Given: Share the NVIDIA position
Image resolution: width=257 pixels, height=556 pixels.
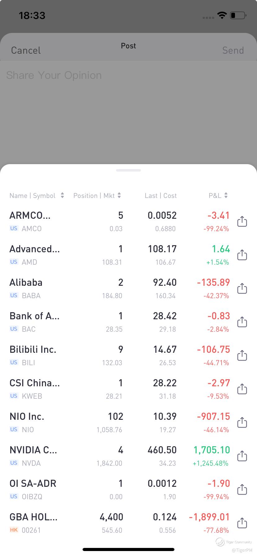Looking at the screenshot, I should coord(242,456).
